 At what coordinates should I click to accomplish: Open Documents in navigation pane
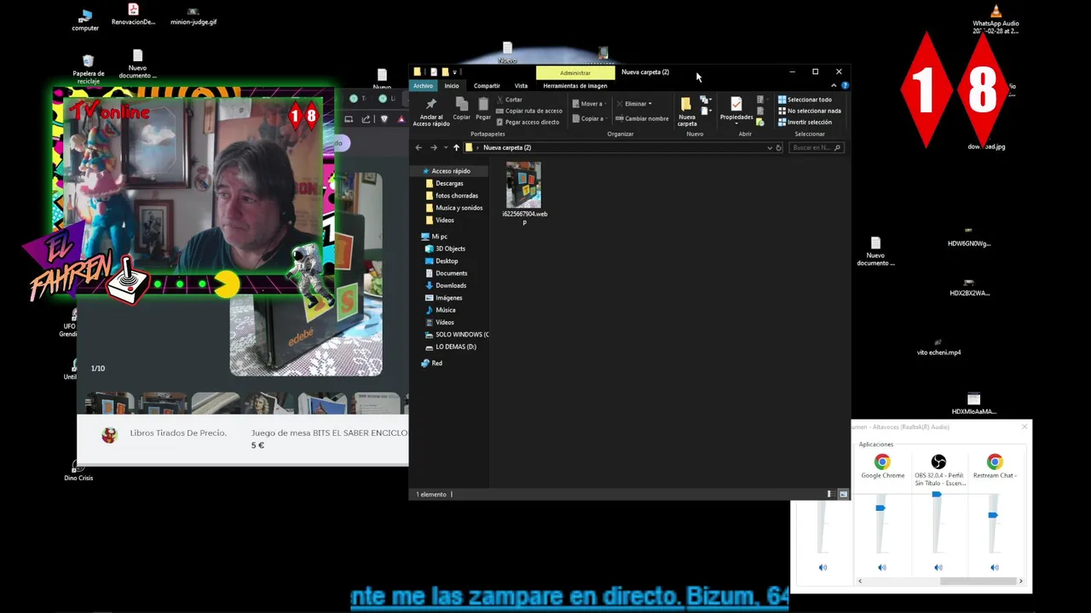pyautogui.click(x=451, y=273)
